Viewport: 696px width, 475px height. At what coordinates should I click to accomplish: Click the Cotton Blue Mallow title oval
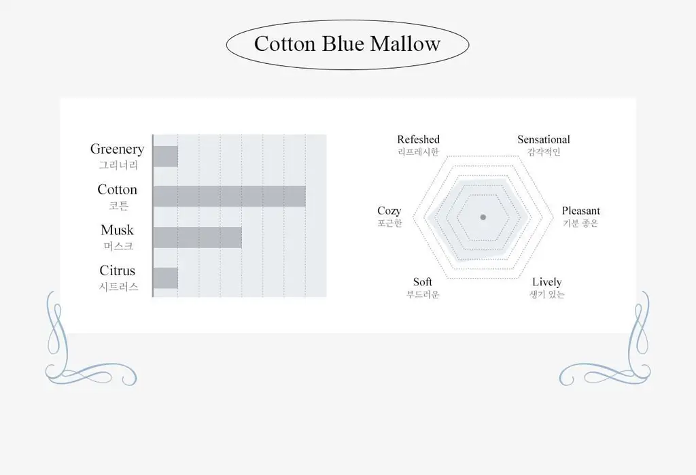click(x=347, y=44)
